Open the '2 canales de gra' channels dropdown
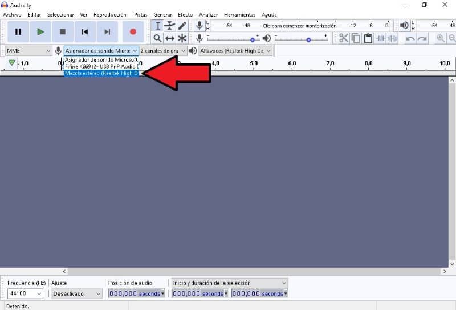 pyautogui.click(x=163, y=51)
